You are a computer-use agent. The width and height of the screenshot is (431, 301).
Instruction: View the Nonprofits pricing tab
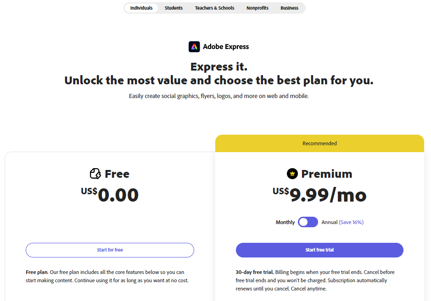(x=257, y=8)
